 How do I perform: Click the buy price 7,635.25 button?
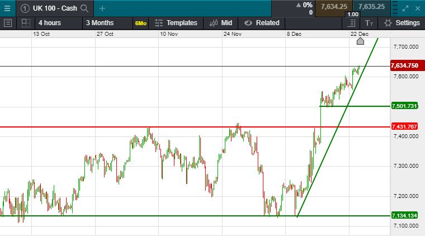[371, 7]
